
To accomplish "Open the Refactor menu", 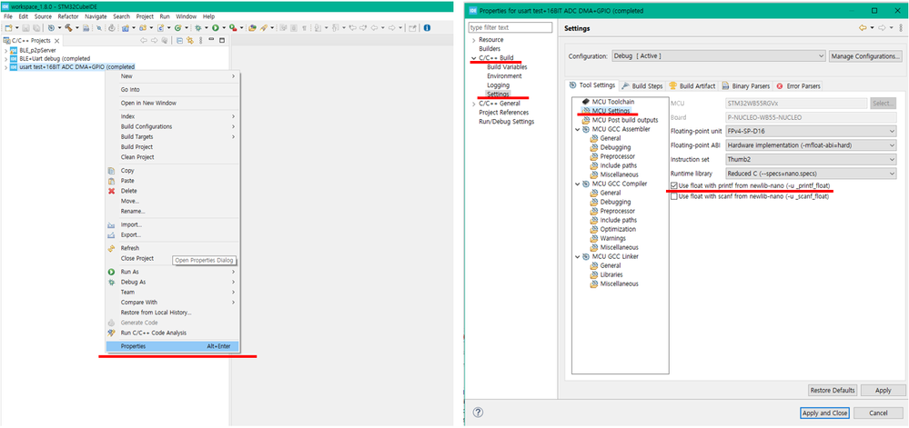I will click(68, 16).
